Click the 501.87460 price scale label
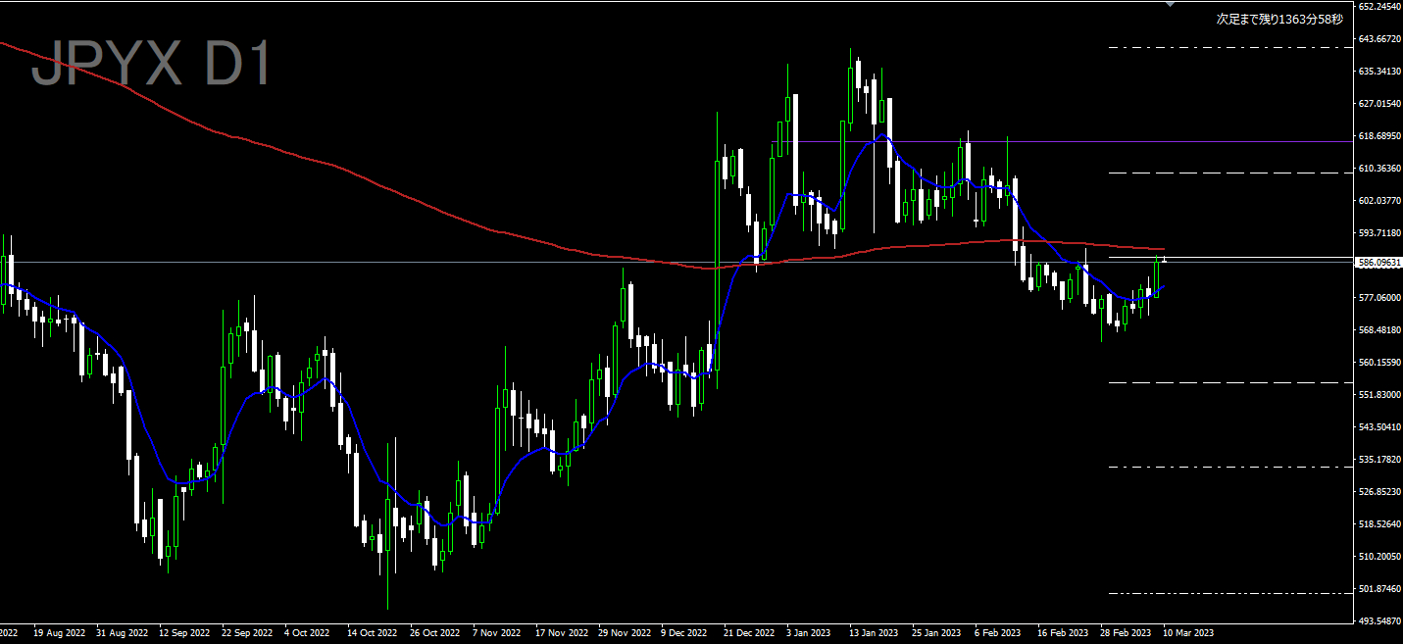This screenshot has height=644, width=1403. tap(1378, 589)
